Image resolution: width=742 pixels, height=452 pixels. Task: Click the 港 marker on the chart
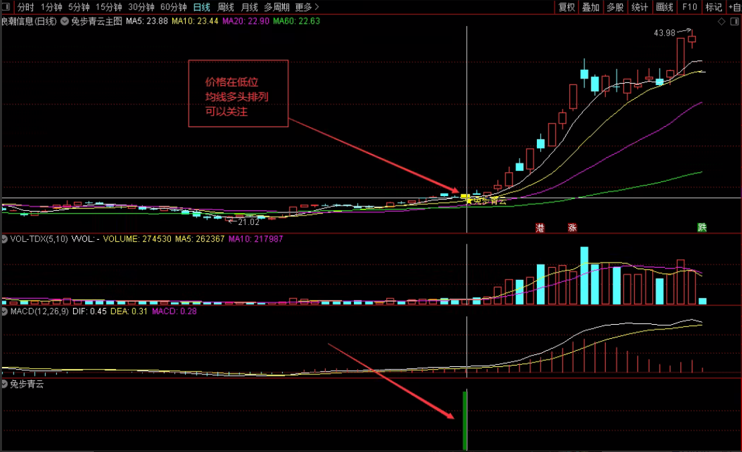click(540, 228)
